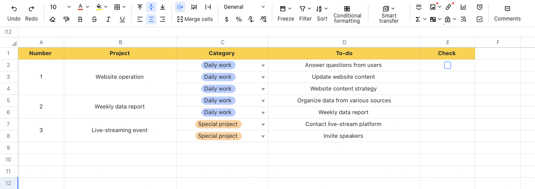Viewport: 535px width, 189px height.
Task: Expand the font size dropdown
Action: tap(69, 7)
